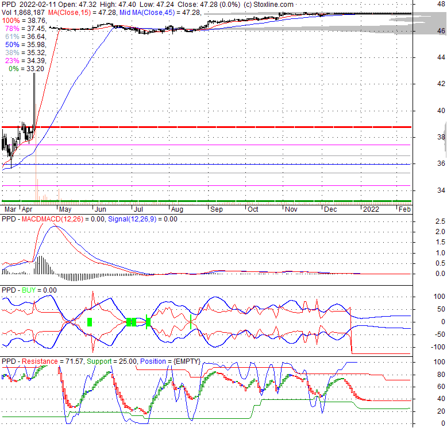Select the '78% = 37.45' Fibonacci label
The height and width of the screenshot is (428, 447).
pyautogui.click(x=26, y=29)
